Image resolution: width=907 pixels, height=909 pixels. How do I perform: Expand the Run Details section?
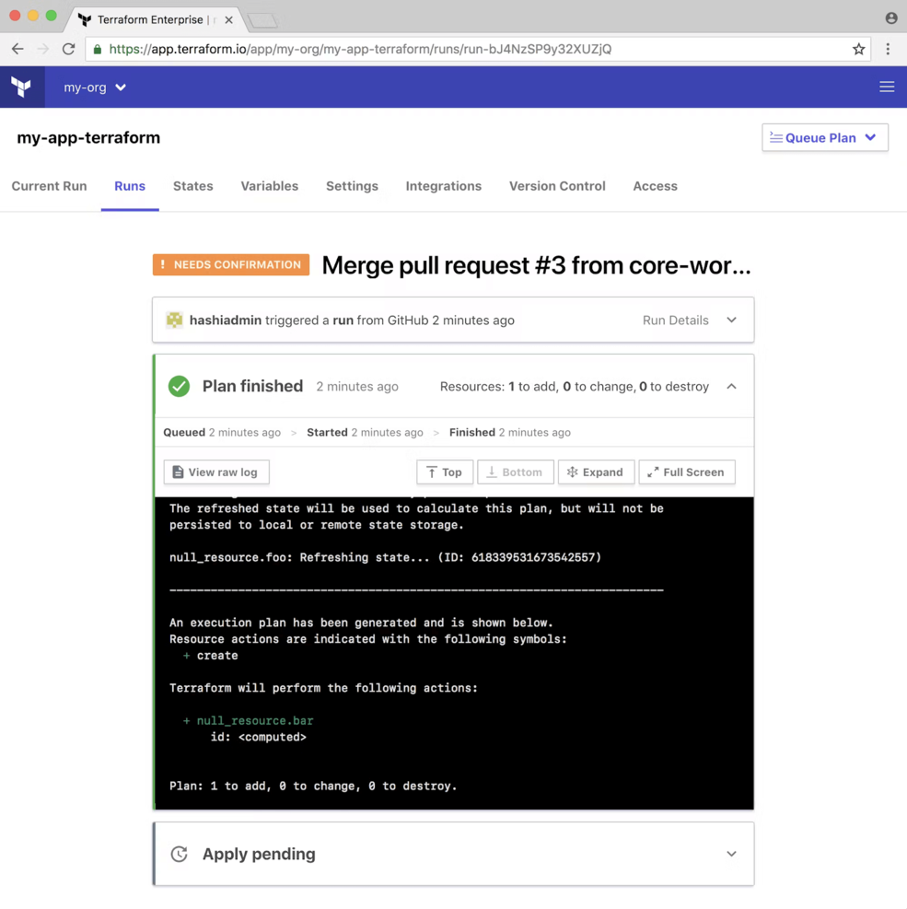click(x=731, y=320)
